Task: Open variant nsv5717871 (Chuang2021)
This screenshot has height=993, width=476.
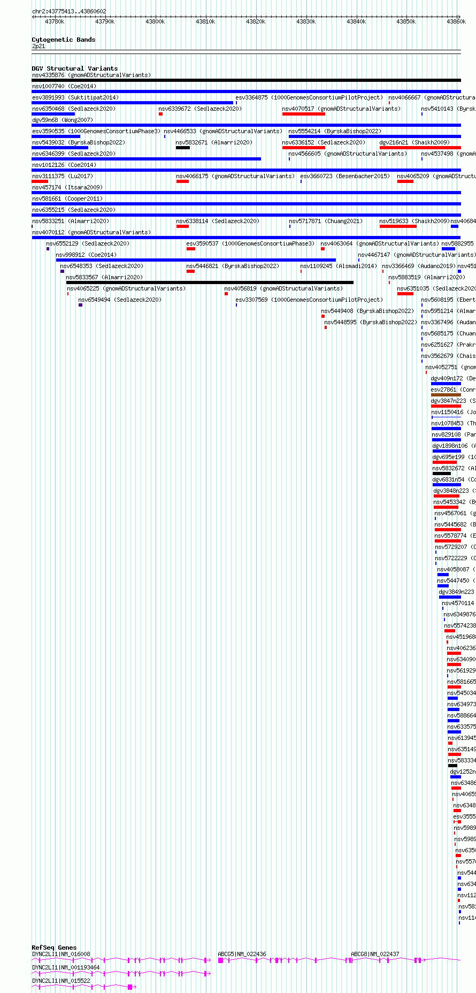Action: pyautogui.click(x=326, y=221)
